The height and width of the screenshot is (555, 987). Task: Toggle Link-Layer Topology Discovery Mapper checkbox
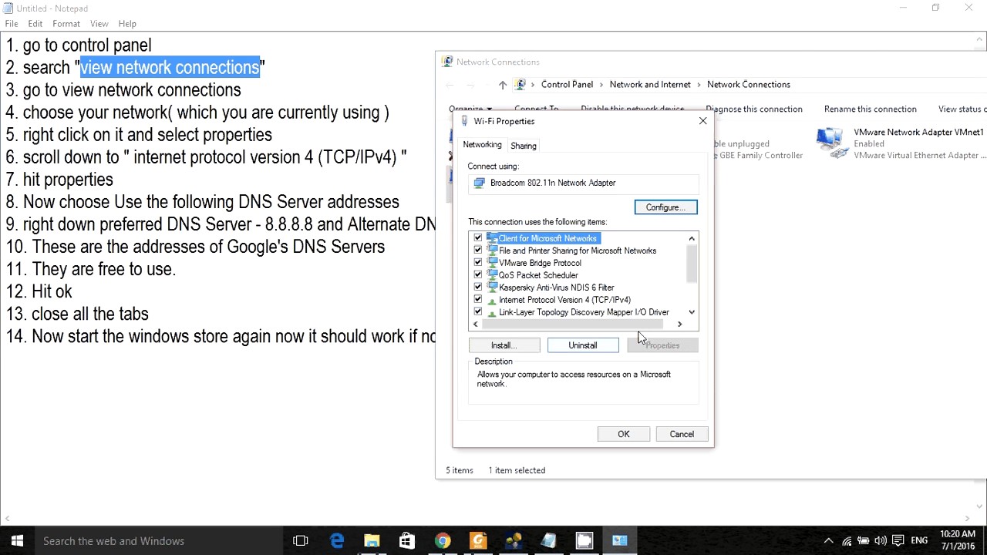(478, 312)
